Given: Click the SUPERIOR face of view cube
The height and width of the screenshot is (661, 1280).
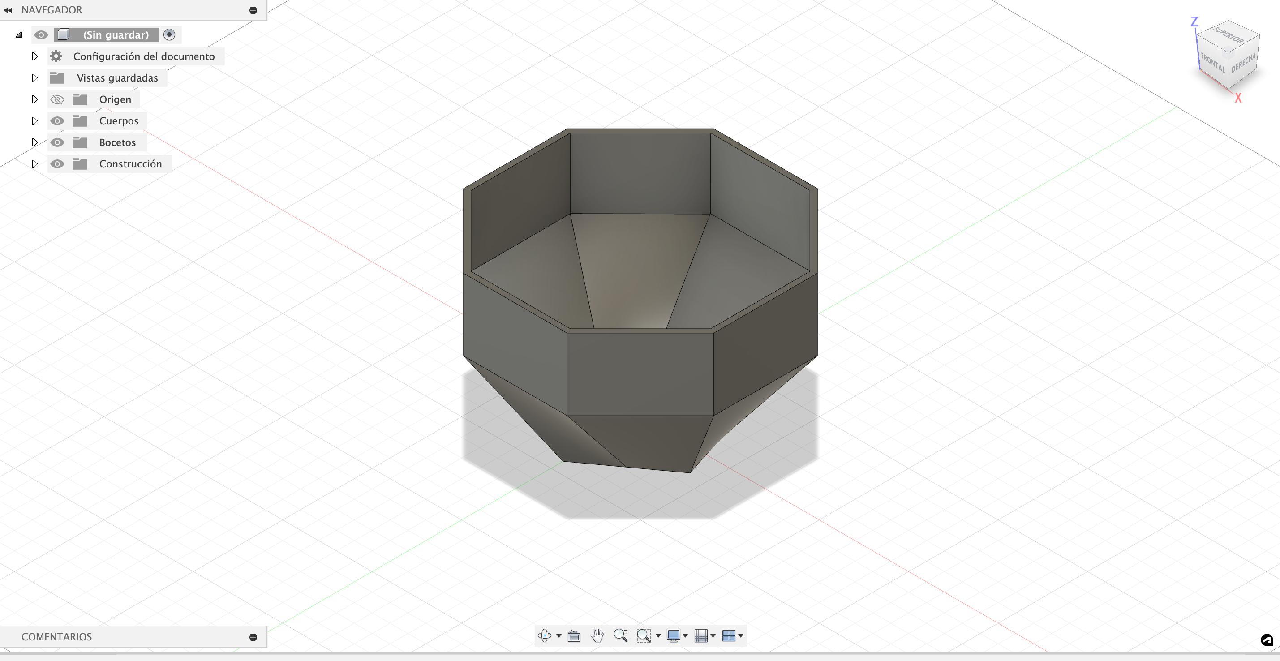Looking at the screenshot, I should tap(1228, 35).
